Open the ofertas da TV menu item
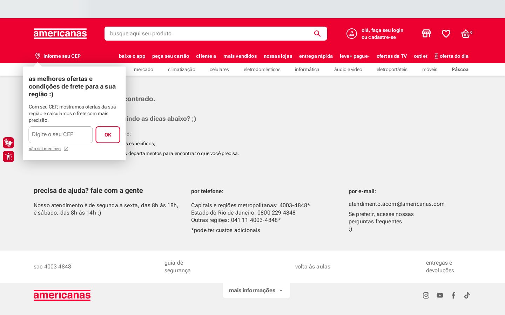The width and height of the screenshot is (505, 315). (x=392, y=56)
